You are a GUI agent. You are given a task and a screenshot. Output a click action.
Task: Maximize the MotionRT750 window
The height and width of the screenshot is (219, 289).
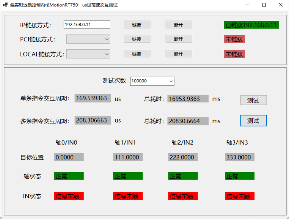point(264,5)
